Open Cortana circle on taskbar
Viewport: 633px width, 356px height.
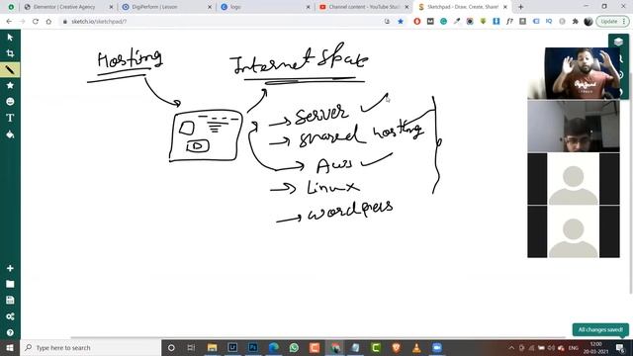pos(171,347)
